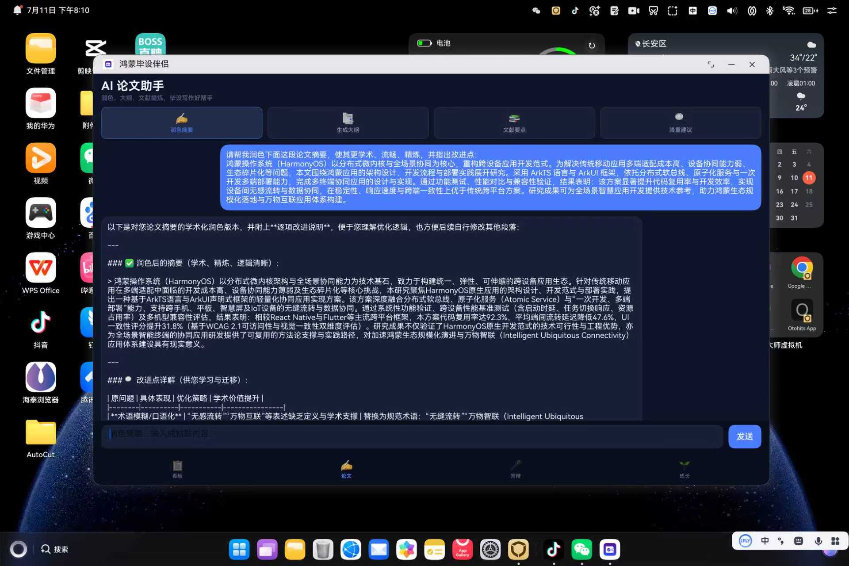Open the Mail app in the dock
The width and height of the screenshot is (849, 566).
click(x=379, y=550)
